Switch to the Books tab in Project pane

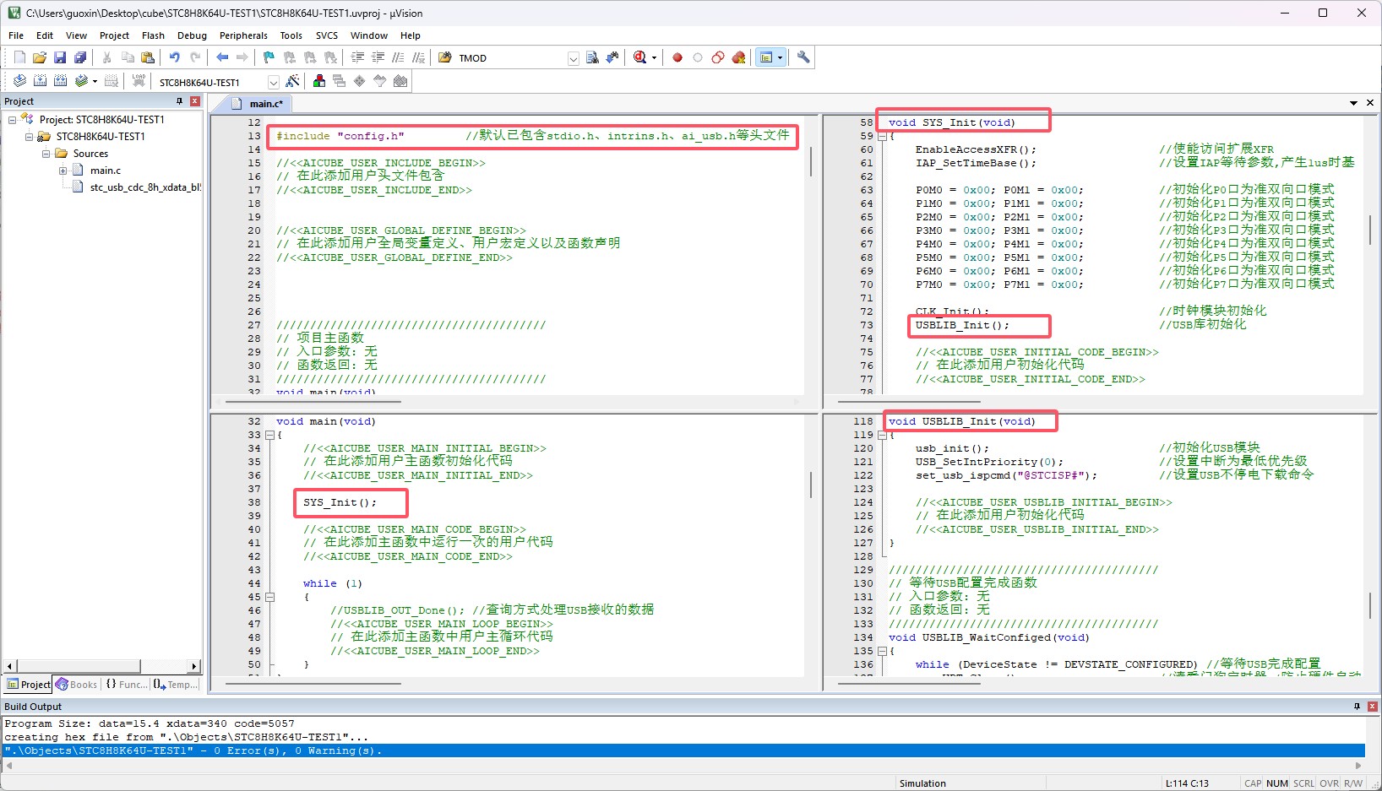click(x=77, y=685)
